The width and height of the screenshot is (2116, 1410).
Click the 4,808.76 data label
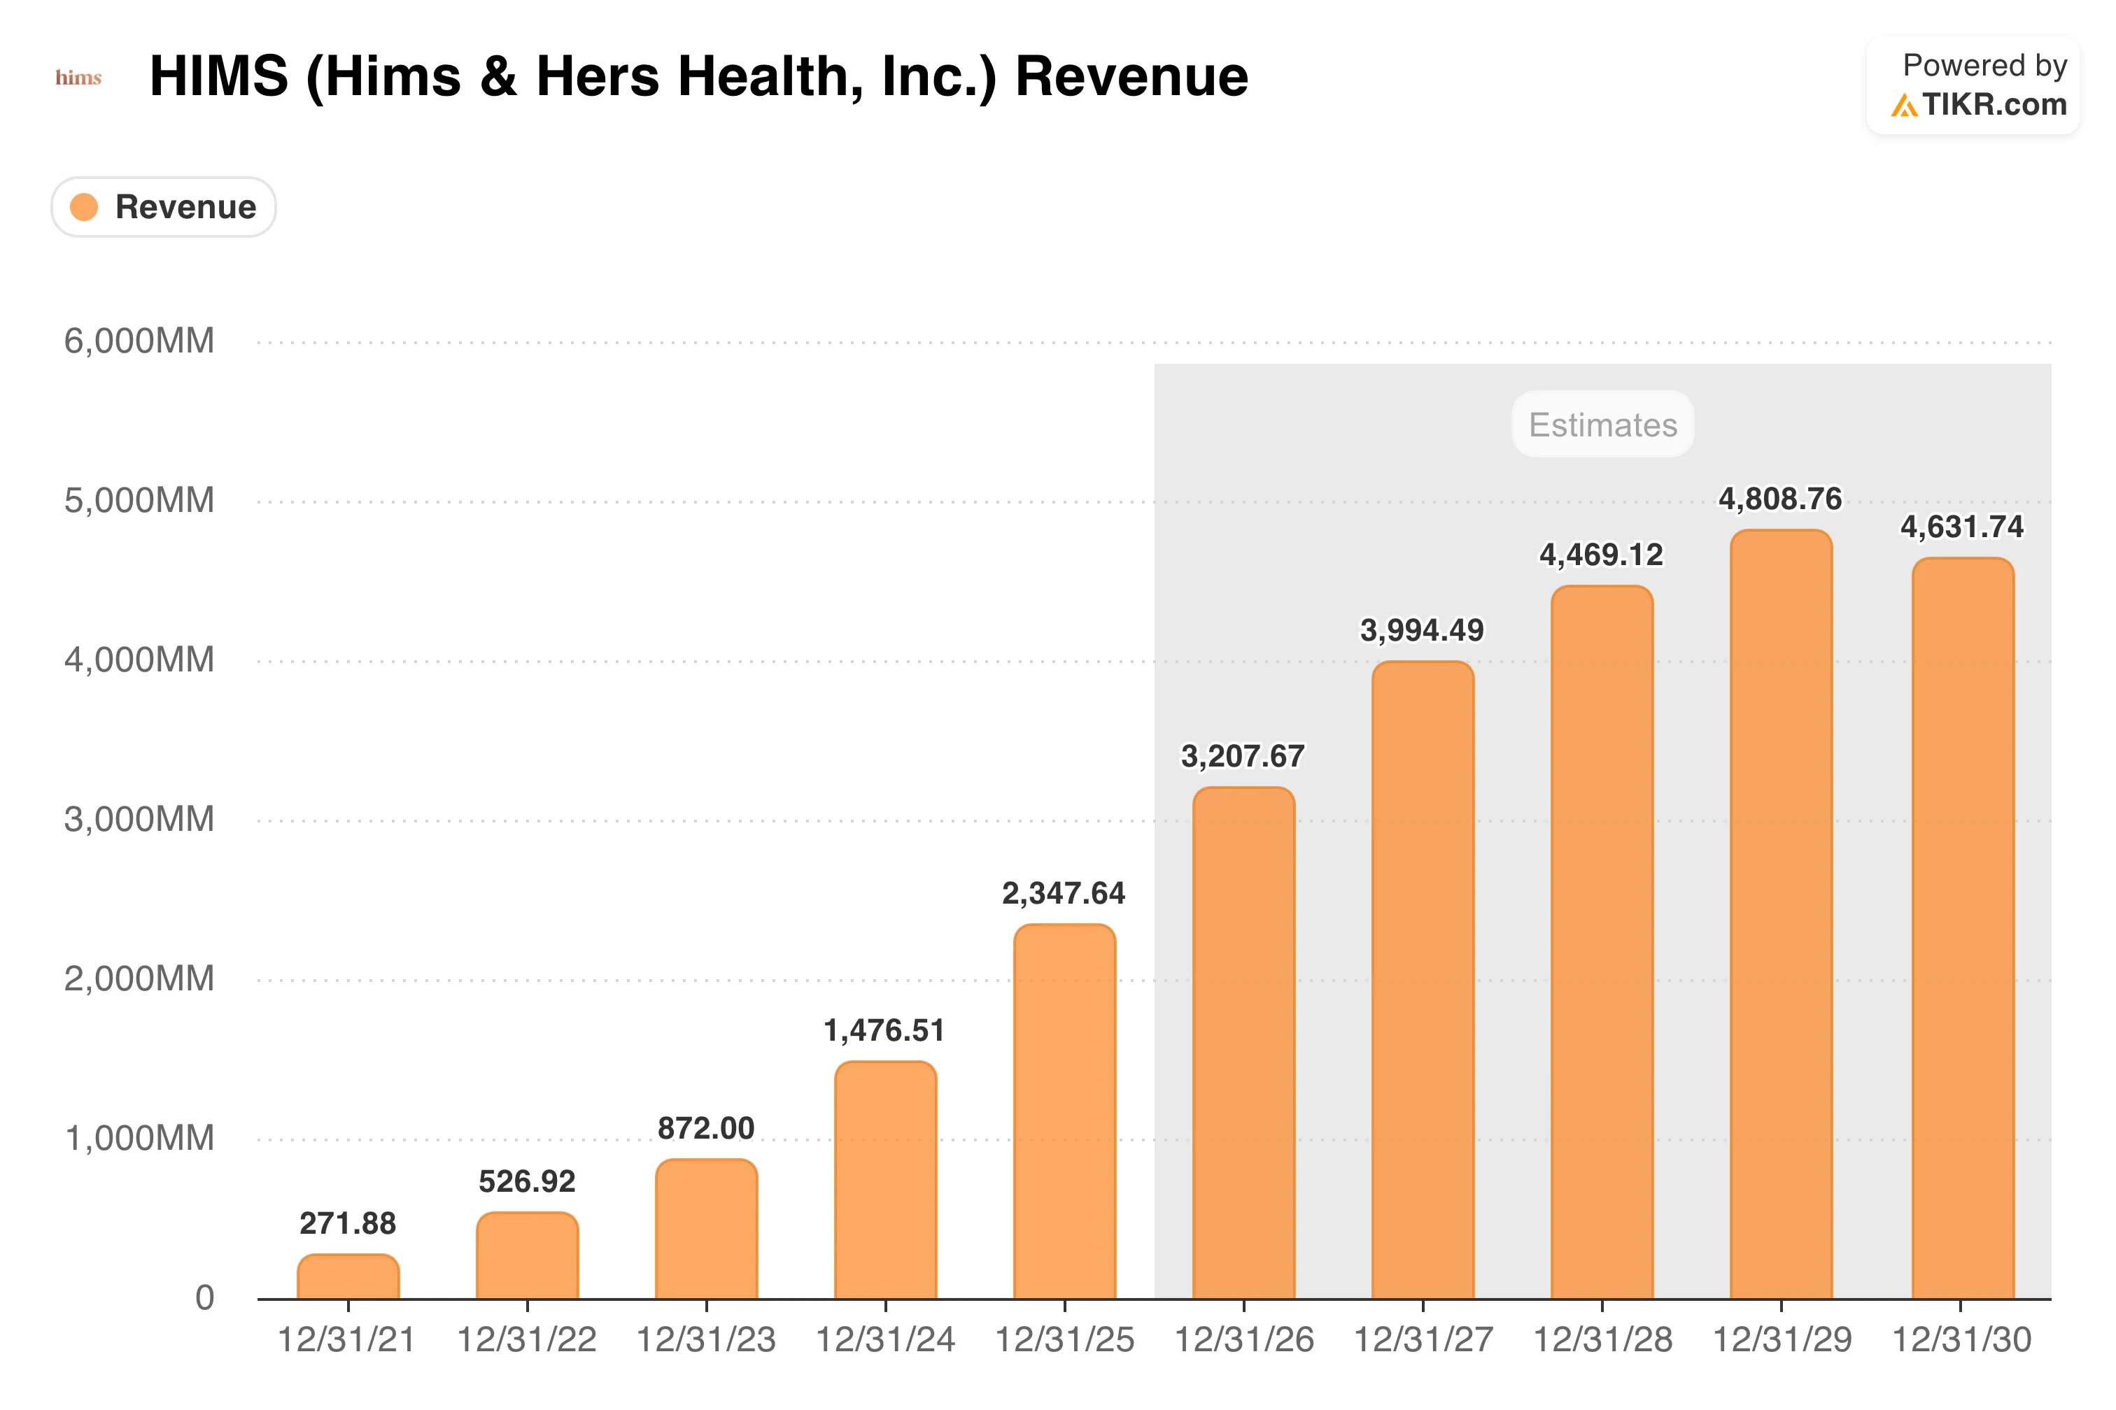click(1780, 499)
